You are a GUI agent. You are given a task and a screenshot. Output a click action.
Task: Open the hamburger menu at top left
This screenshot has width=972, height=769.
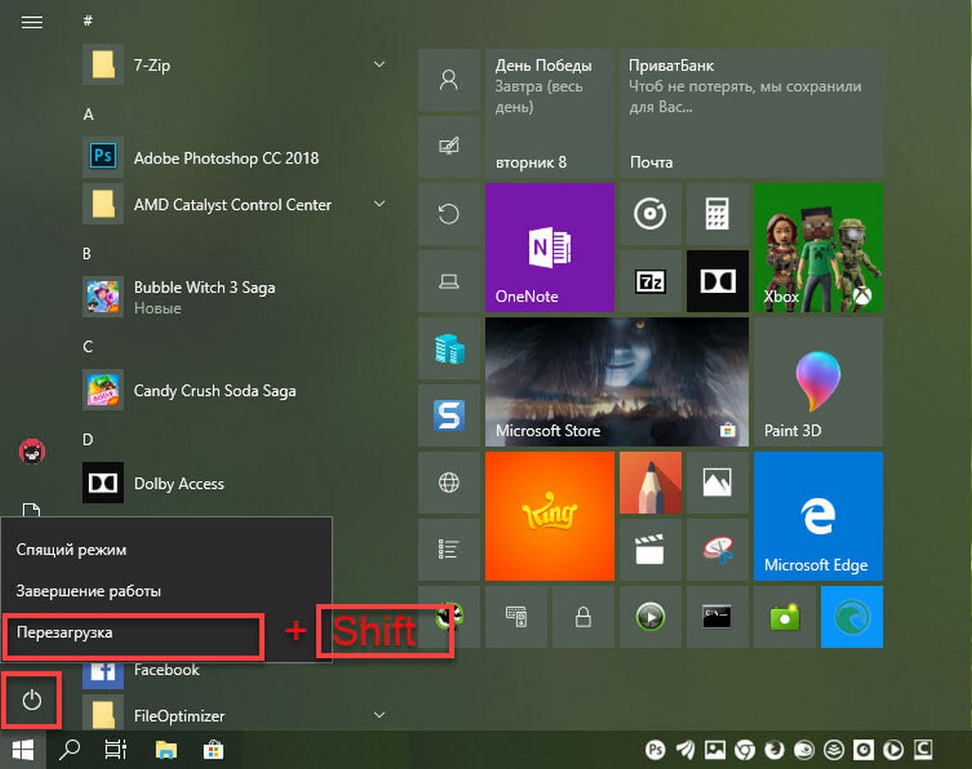coord(32,23)
